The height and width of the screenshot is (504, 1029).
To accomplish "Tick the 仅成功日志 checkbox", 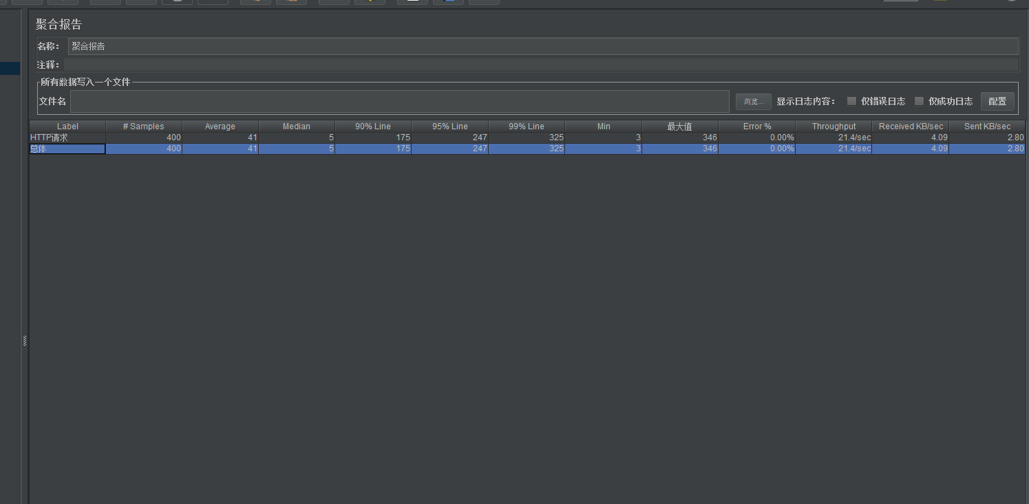I will 919,101.
